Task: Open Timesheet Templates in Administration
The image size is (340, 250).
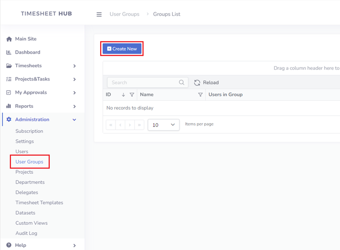Action: tap(39, 203)
